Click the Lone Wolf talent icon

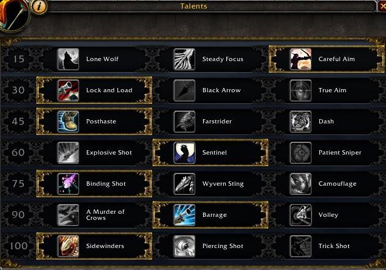tap(68, 59)
